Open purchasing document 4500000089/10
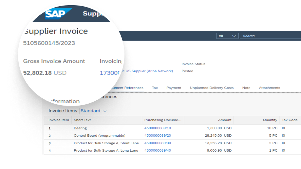The width and height of the screenshot is (301, 169). [x=158, y=128]
